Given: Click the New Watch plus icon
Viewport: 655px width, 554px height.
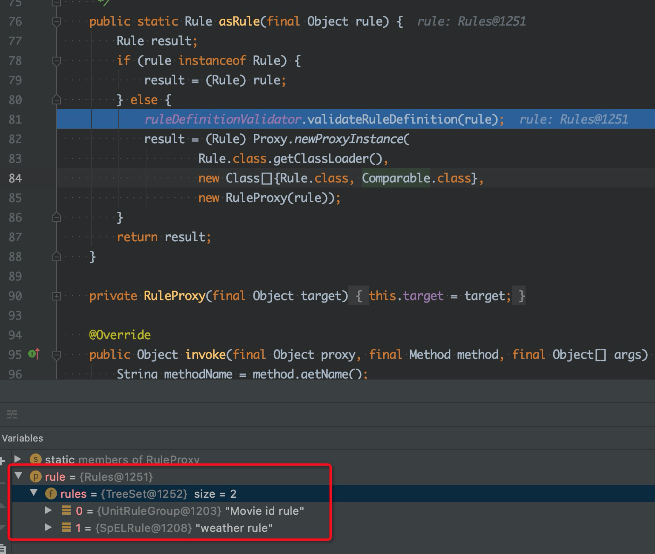Looking at the screenshot, I should (x=2, y=461).
